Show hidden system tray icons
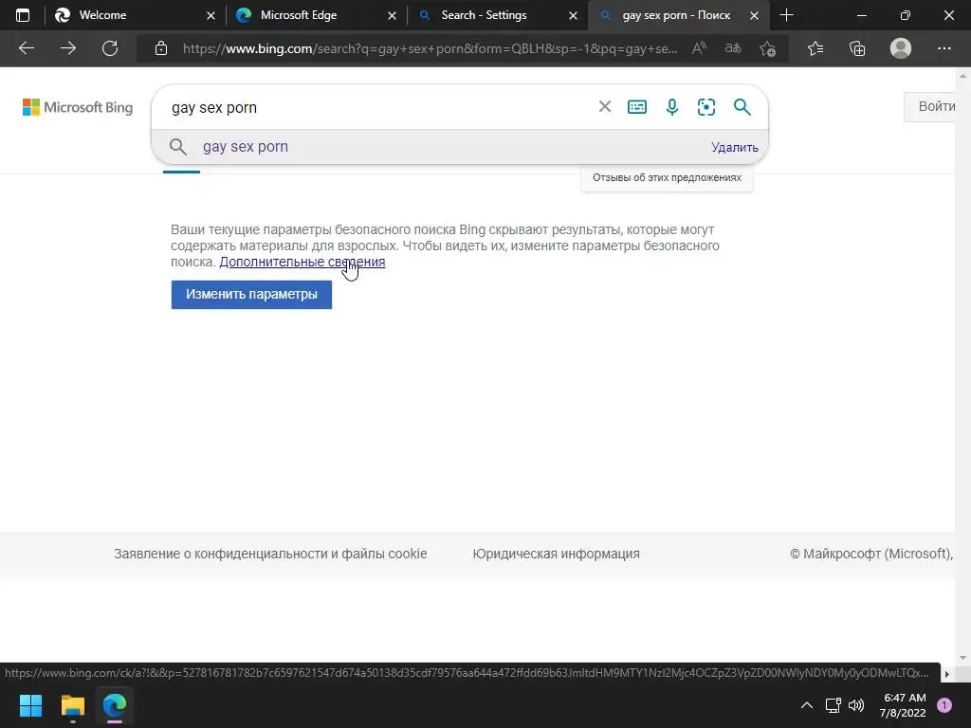The image size is (971, 728). (806, 705)
